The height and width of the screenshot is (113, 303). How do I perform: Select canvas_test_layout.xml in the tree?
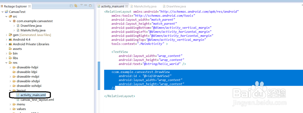tap(37, 100)
